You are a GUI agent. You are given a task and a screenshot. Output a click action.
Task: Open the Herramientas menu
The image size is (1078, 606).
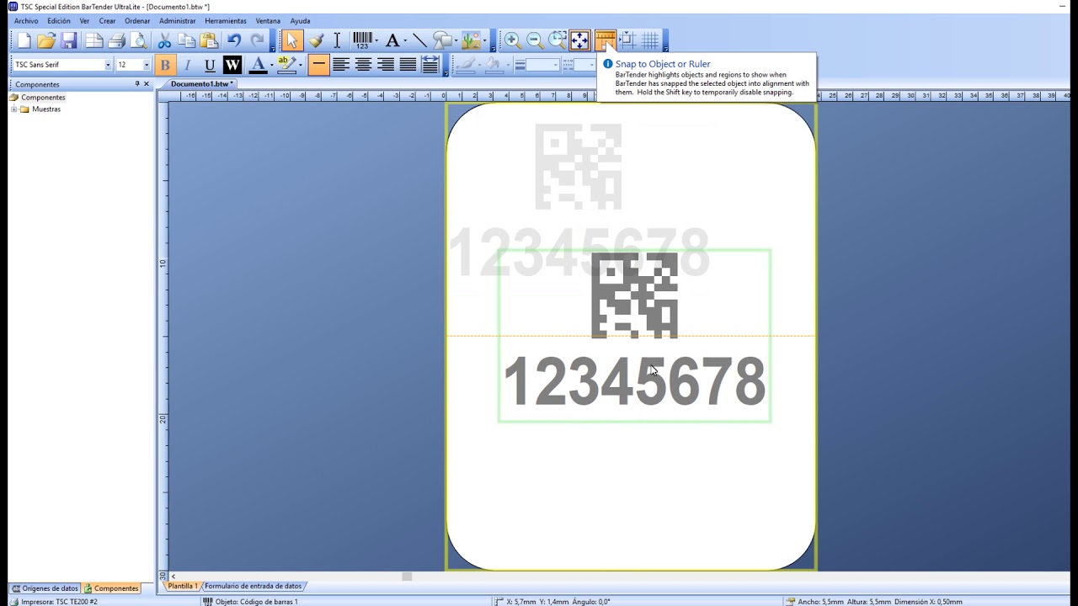[226, 21]
